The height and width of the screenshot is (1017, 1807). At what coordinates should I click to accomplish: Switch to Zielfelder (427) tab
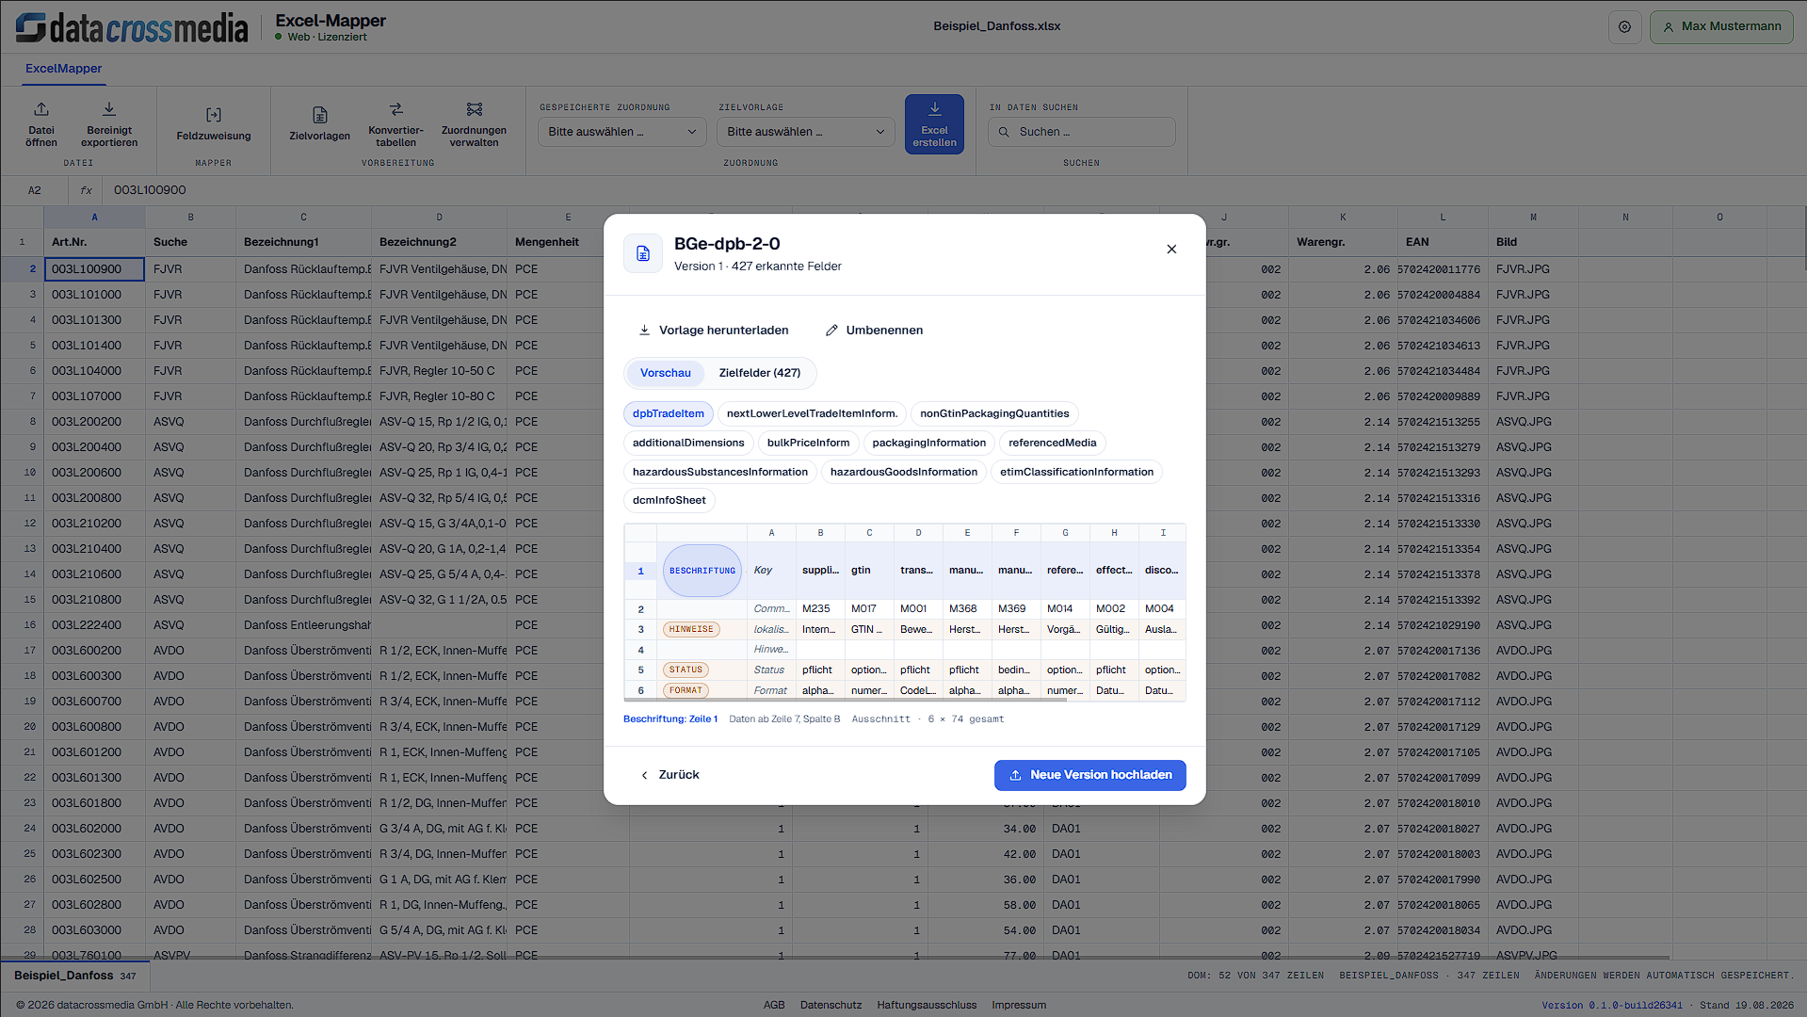click(760, 373)
